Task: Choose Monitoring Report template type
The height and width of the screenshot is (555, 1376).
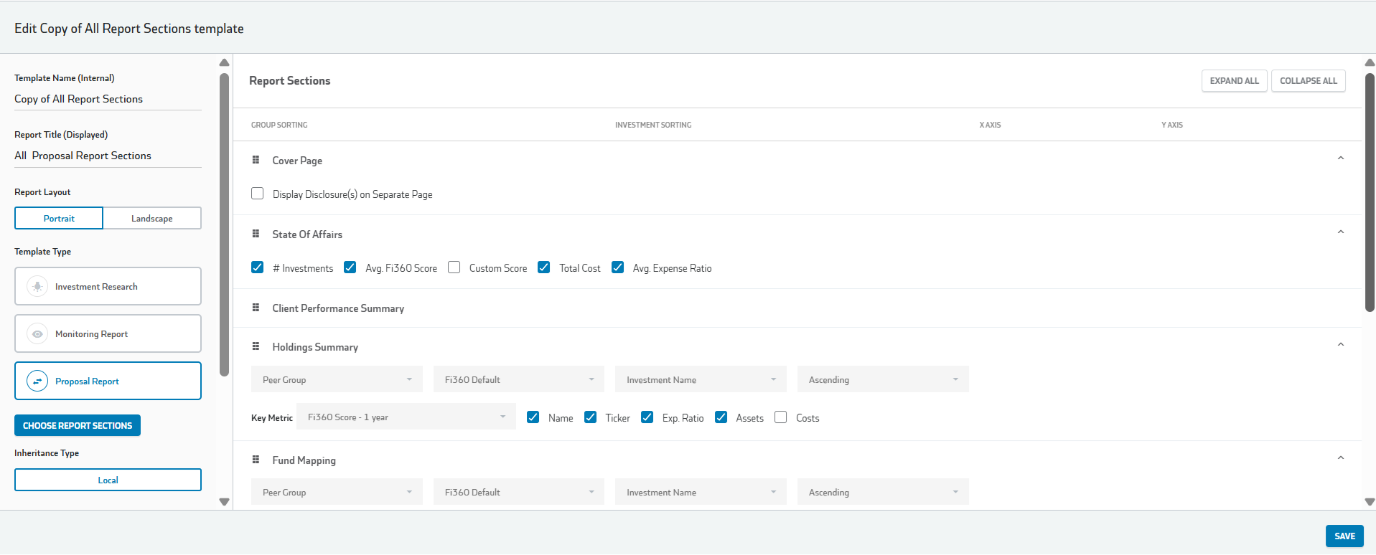Action: click(108, 333)
